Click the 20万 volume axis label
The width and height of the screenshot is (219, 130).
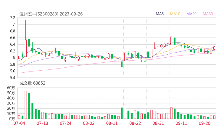coord(11,108)
